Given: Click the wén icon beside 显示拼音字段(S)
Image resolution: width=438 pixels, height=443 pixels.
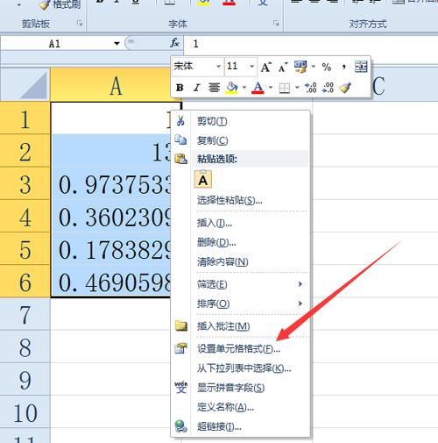Looking at the screenshot, I should click(x=181, y=388).
